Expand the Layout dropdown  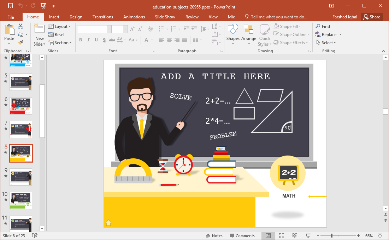coord(59,27)
